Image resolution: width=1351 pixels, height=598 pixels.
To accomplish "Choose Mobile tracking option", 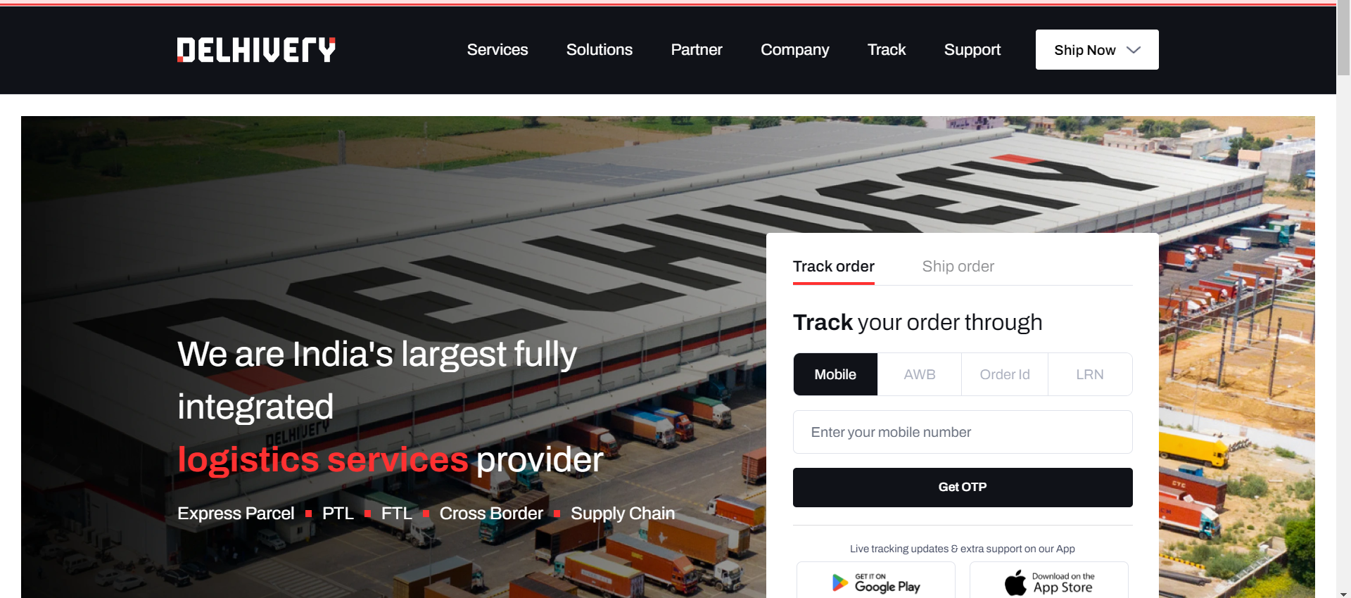I will [x=835, y=374].
